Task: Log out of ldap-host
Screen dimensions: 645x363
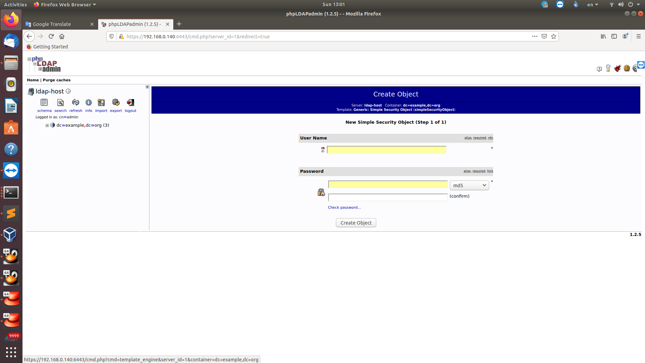Action: click(130, 103)
